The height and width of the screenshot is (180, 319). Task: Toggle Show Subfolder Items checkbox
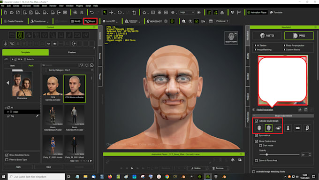click(x=7, y=155)
